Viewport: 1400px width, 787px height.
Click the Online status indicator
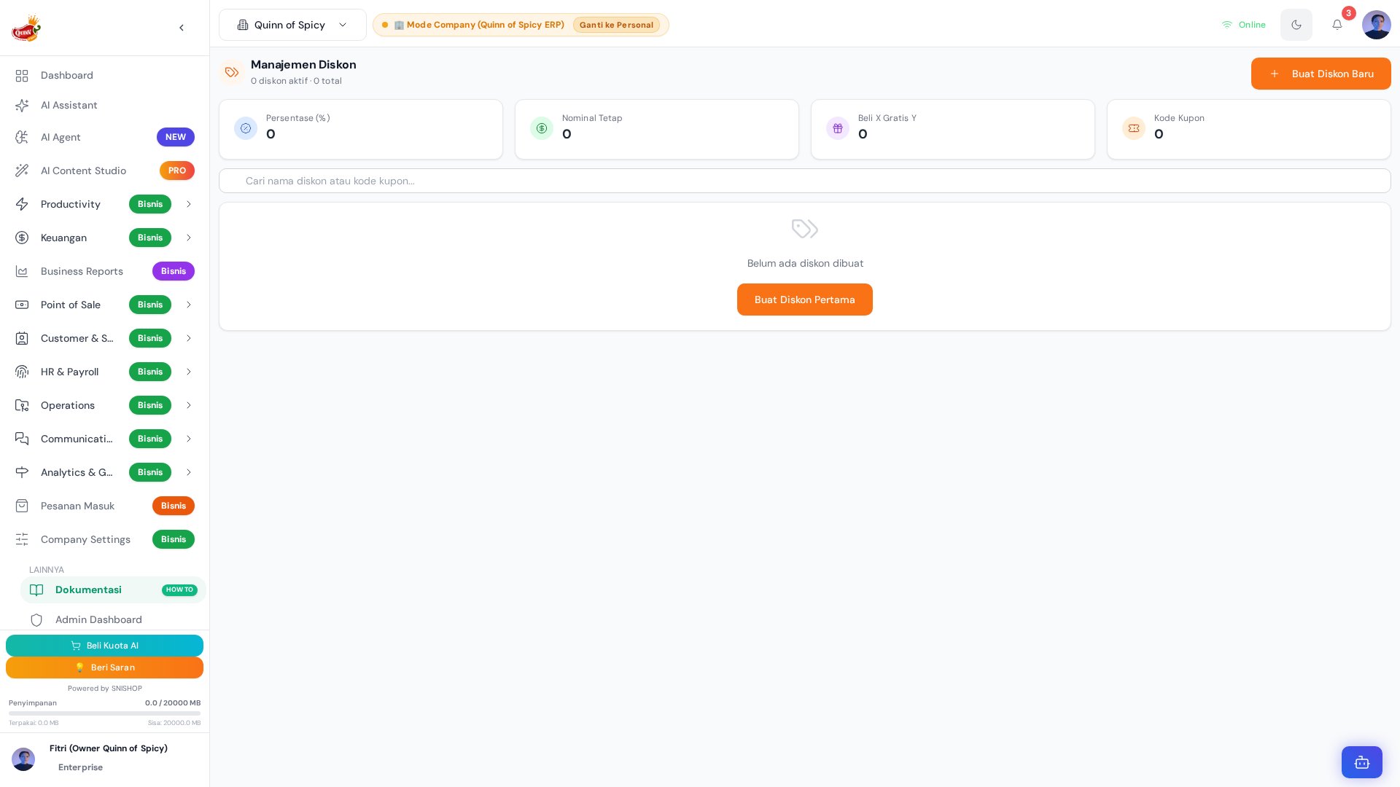(x=1243, y=25)
